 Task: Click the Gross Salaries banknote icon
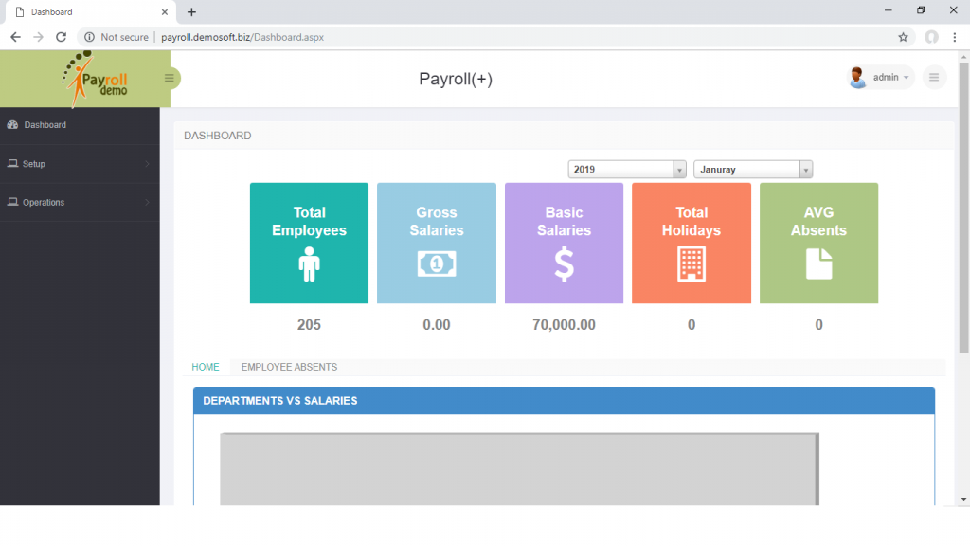[436, 265]
